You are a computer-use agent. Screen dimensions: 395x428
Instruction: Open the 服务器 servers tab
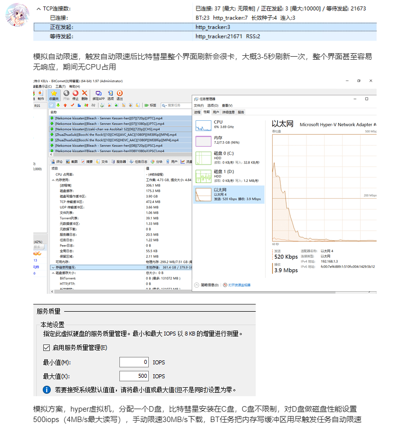click(118, 162)
